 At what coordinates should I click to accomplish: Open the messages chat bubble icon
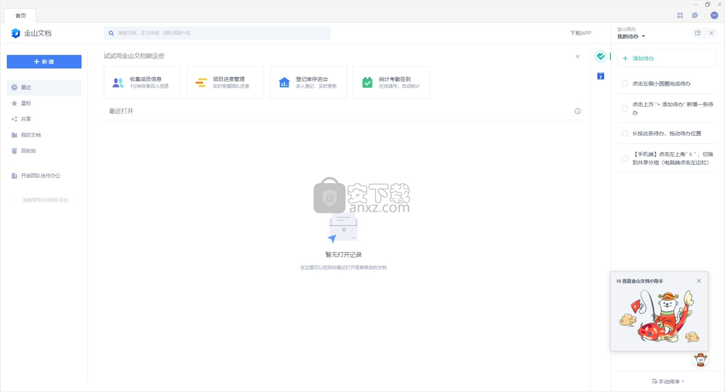tap(695, 15)
